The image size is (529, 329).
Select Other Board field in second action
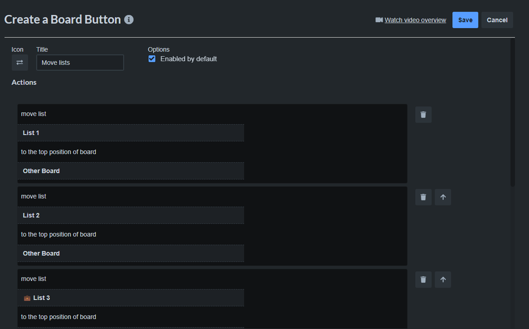pyautogui.click(x=131, y=254)
